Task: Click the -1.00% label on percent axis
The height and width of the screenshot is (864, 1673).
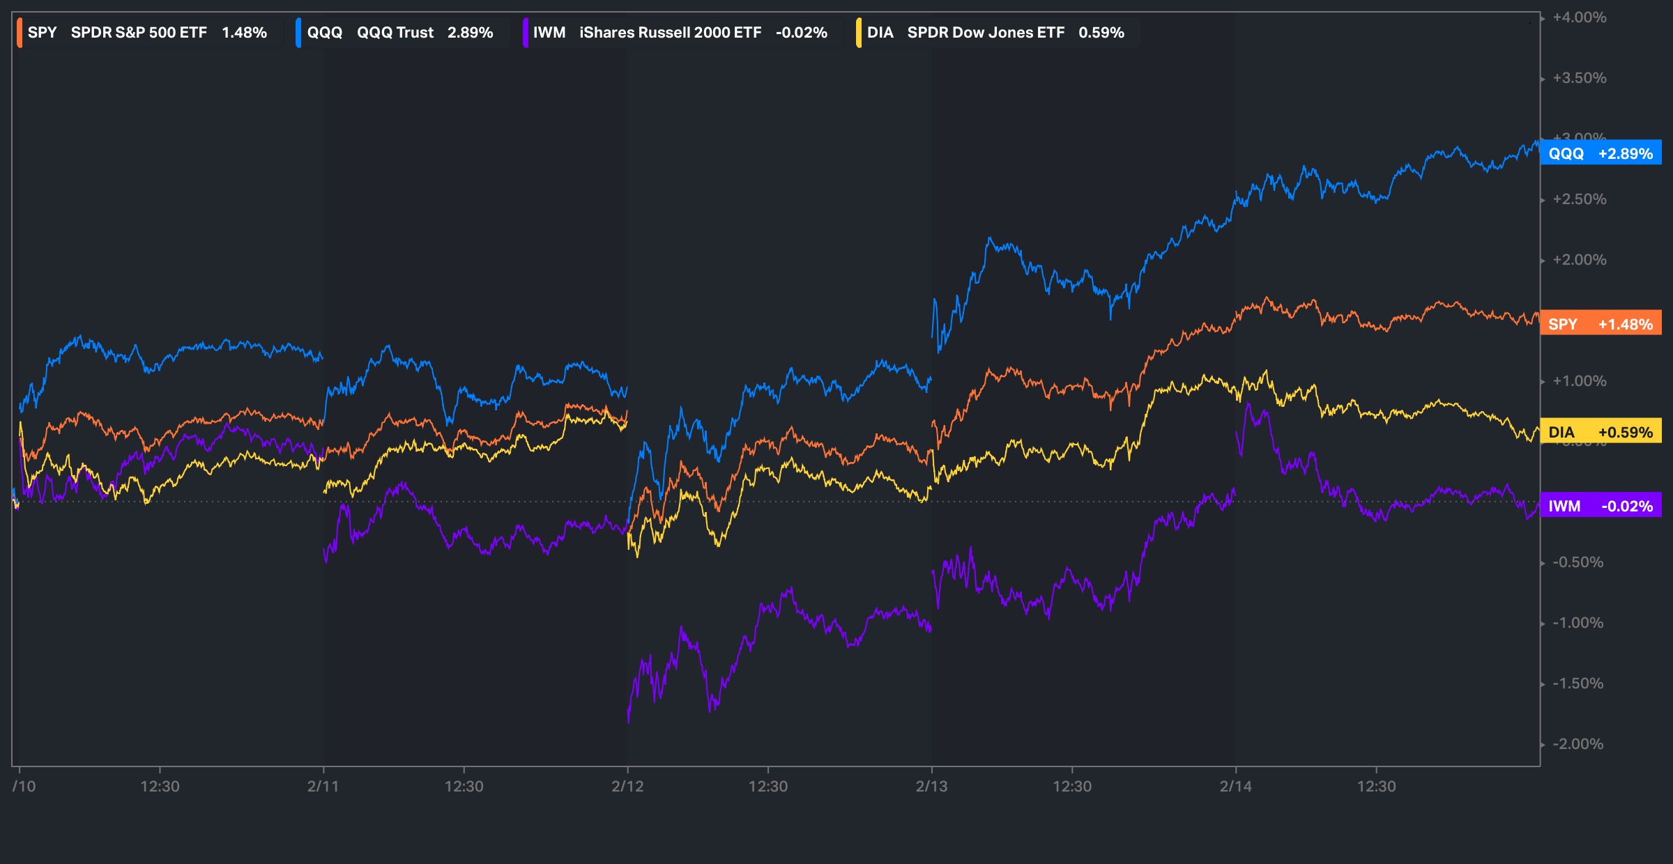Action: (x=1577, y=622)
